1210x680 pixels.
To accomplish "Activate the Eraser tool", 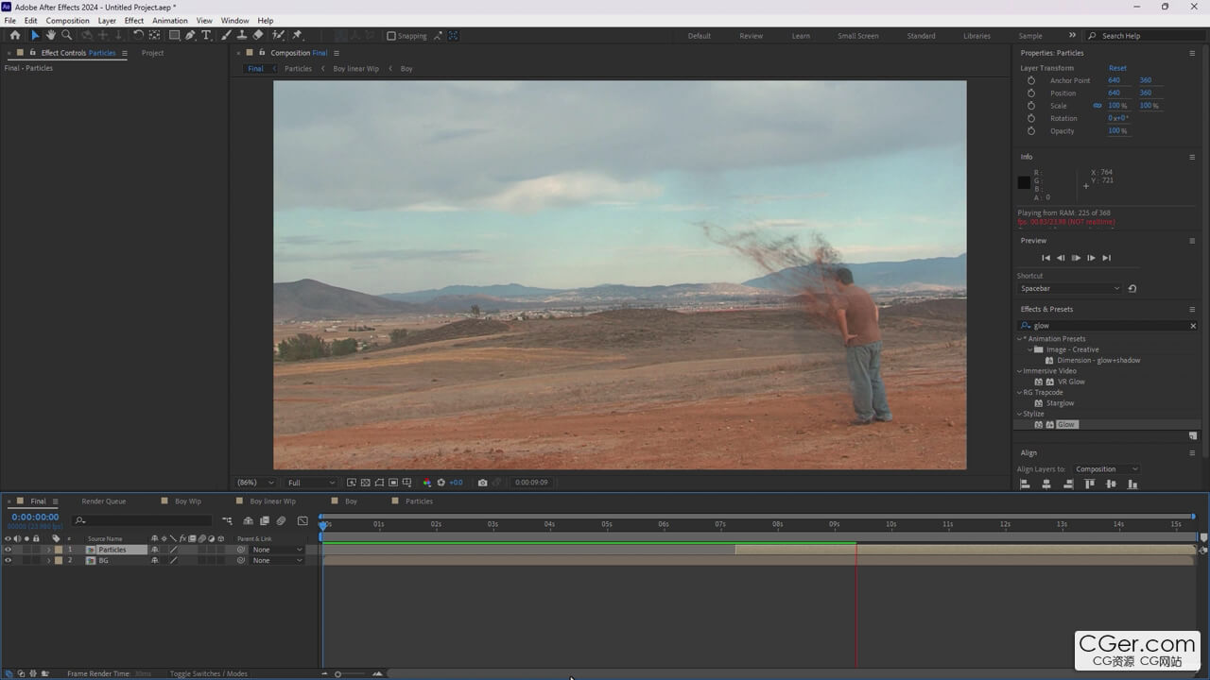I will pyautogui.click(x=258, y=36).
